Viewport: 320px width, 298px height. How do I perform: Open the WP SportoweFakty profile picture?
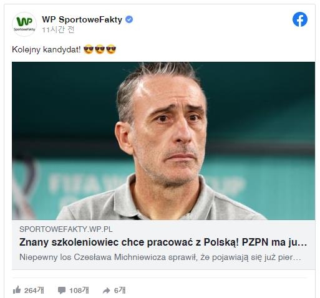(24, 24)
